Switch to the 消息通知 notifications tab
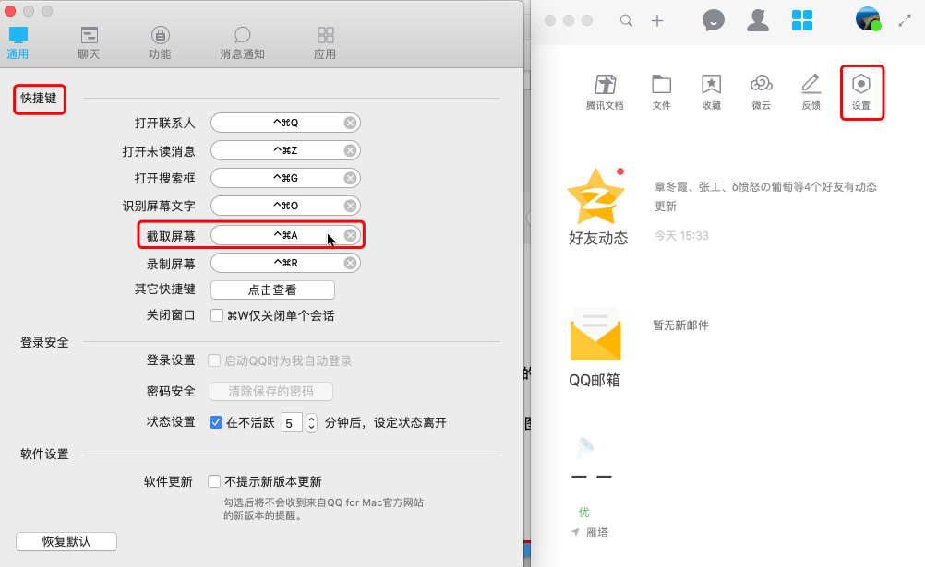This screenshot has height=567, width=925. (x=242, y=43)
